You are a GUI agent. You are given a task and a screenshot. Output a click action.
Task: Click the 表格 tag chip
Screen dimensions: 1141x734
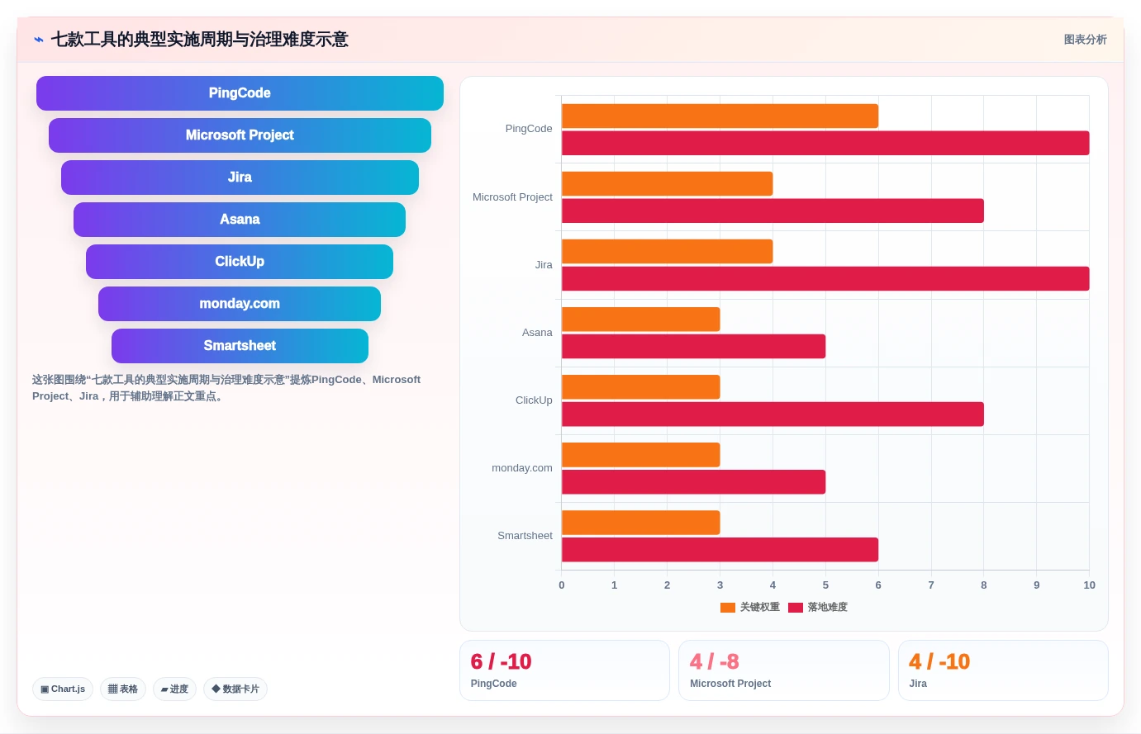tap(123, 689)
